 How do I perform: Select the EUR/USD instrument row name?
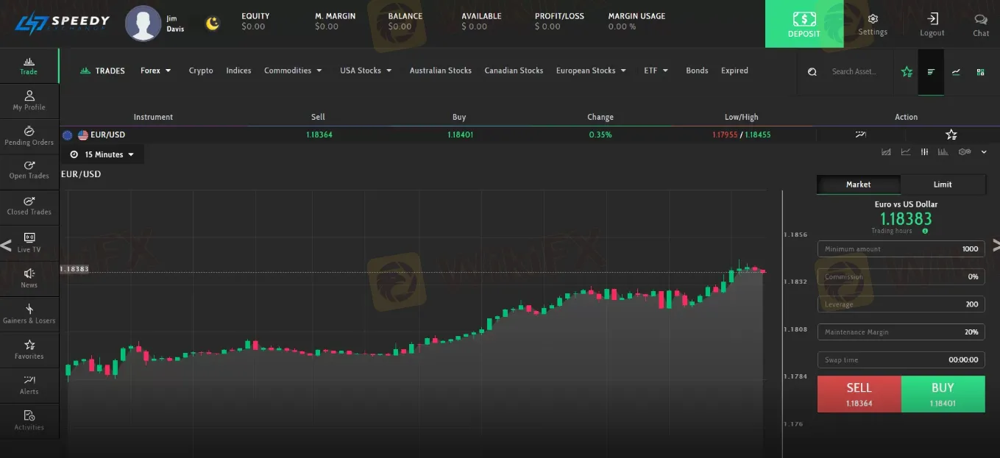(107, 135)
